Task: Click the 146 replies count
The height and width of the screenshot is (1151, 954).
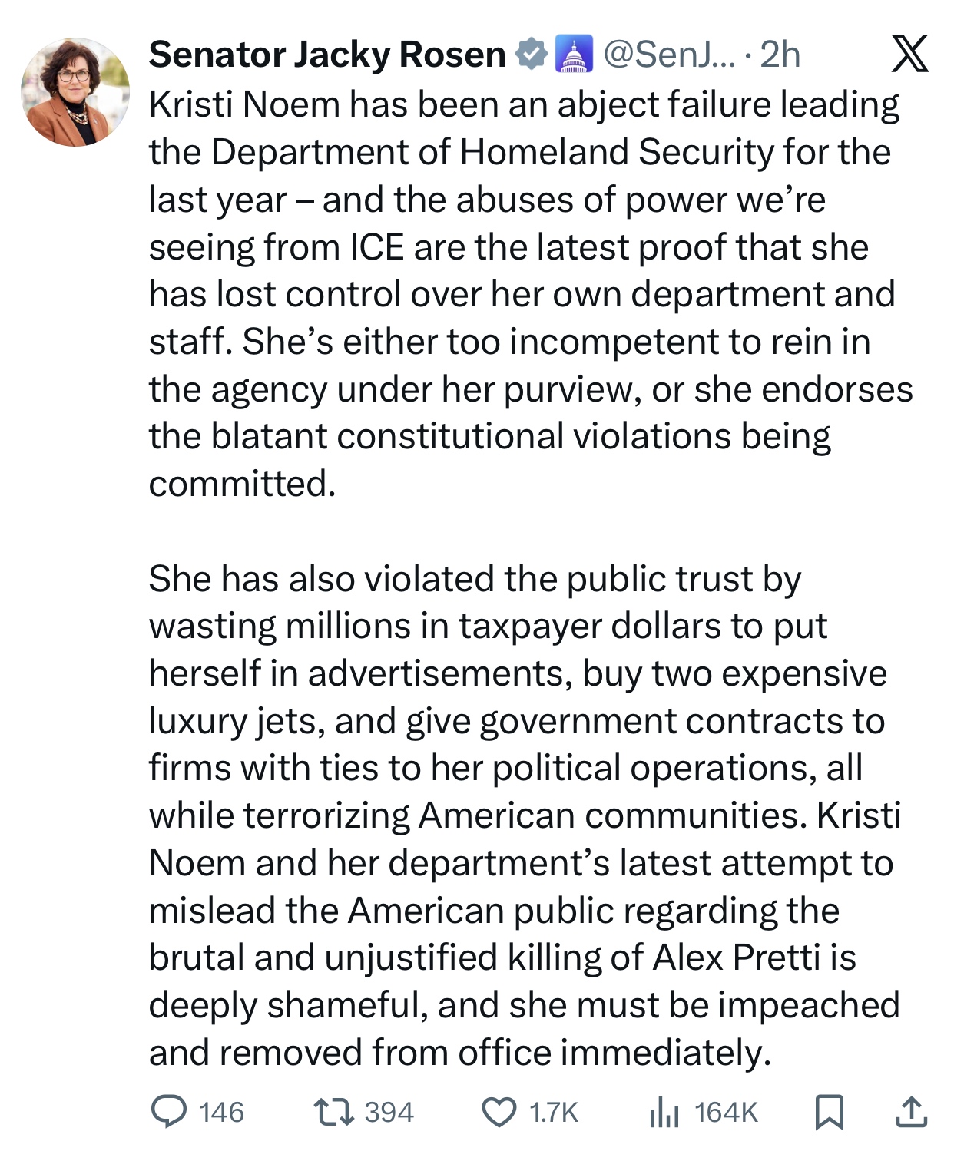Action: click(221, 1112)
